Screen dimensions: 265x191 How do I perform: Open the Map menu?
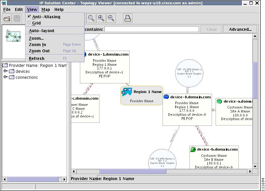click(46, 10)
